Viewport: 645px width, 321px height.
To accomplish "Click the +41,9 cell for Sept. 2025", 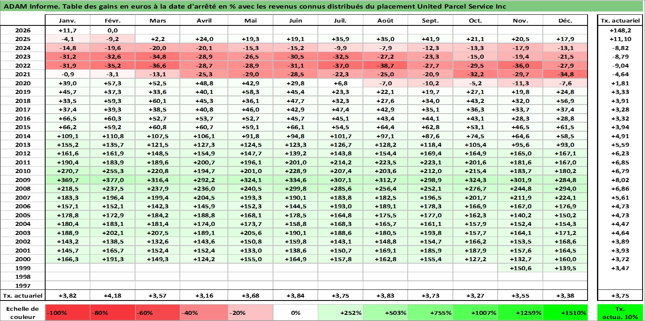I will [430, 39].
